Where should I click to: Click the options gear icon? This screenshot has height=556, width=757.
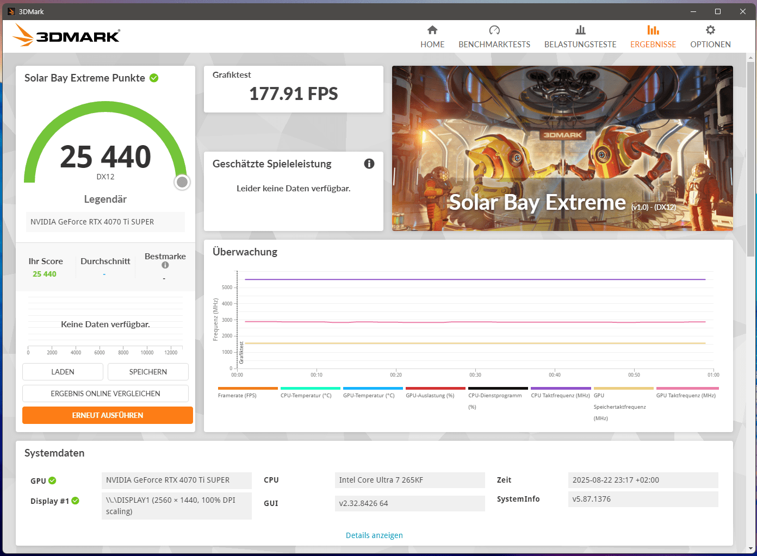click(710, 30)
